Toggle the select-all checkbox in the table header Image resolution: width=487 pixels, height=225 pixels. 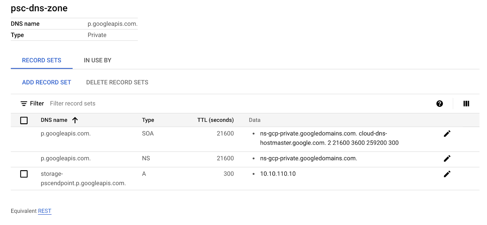tap(24, 121)
